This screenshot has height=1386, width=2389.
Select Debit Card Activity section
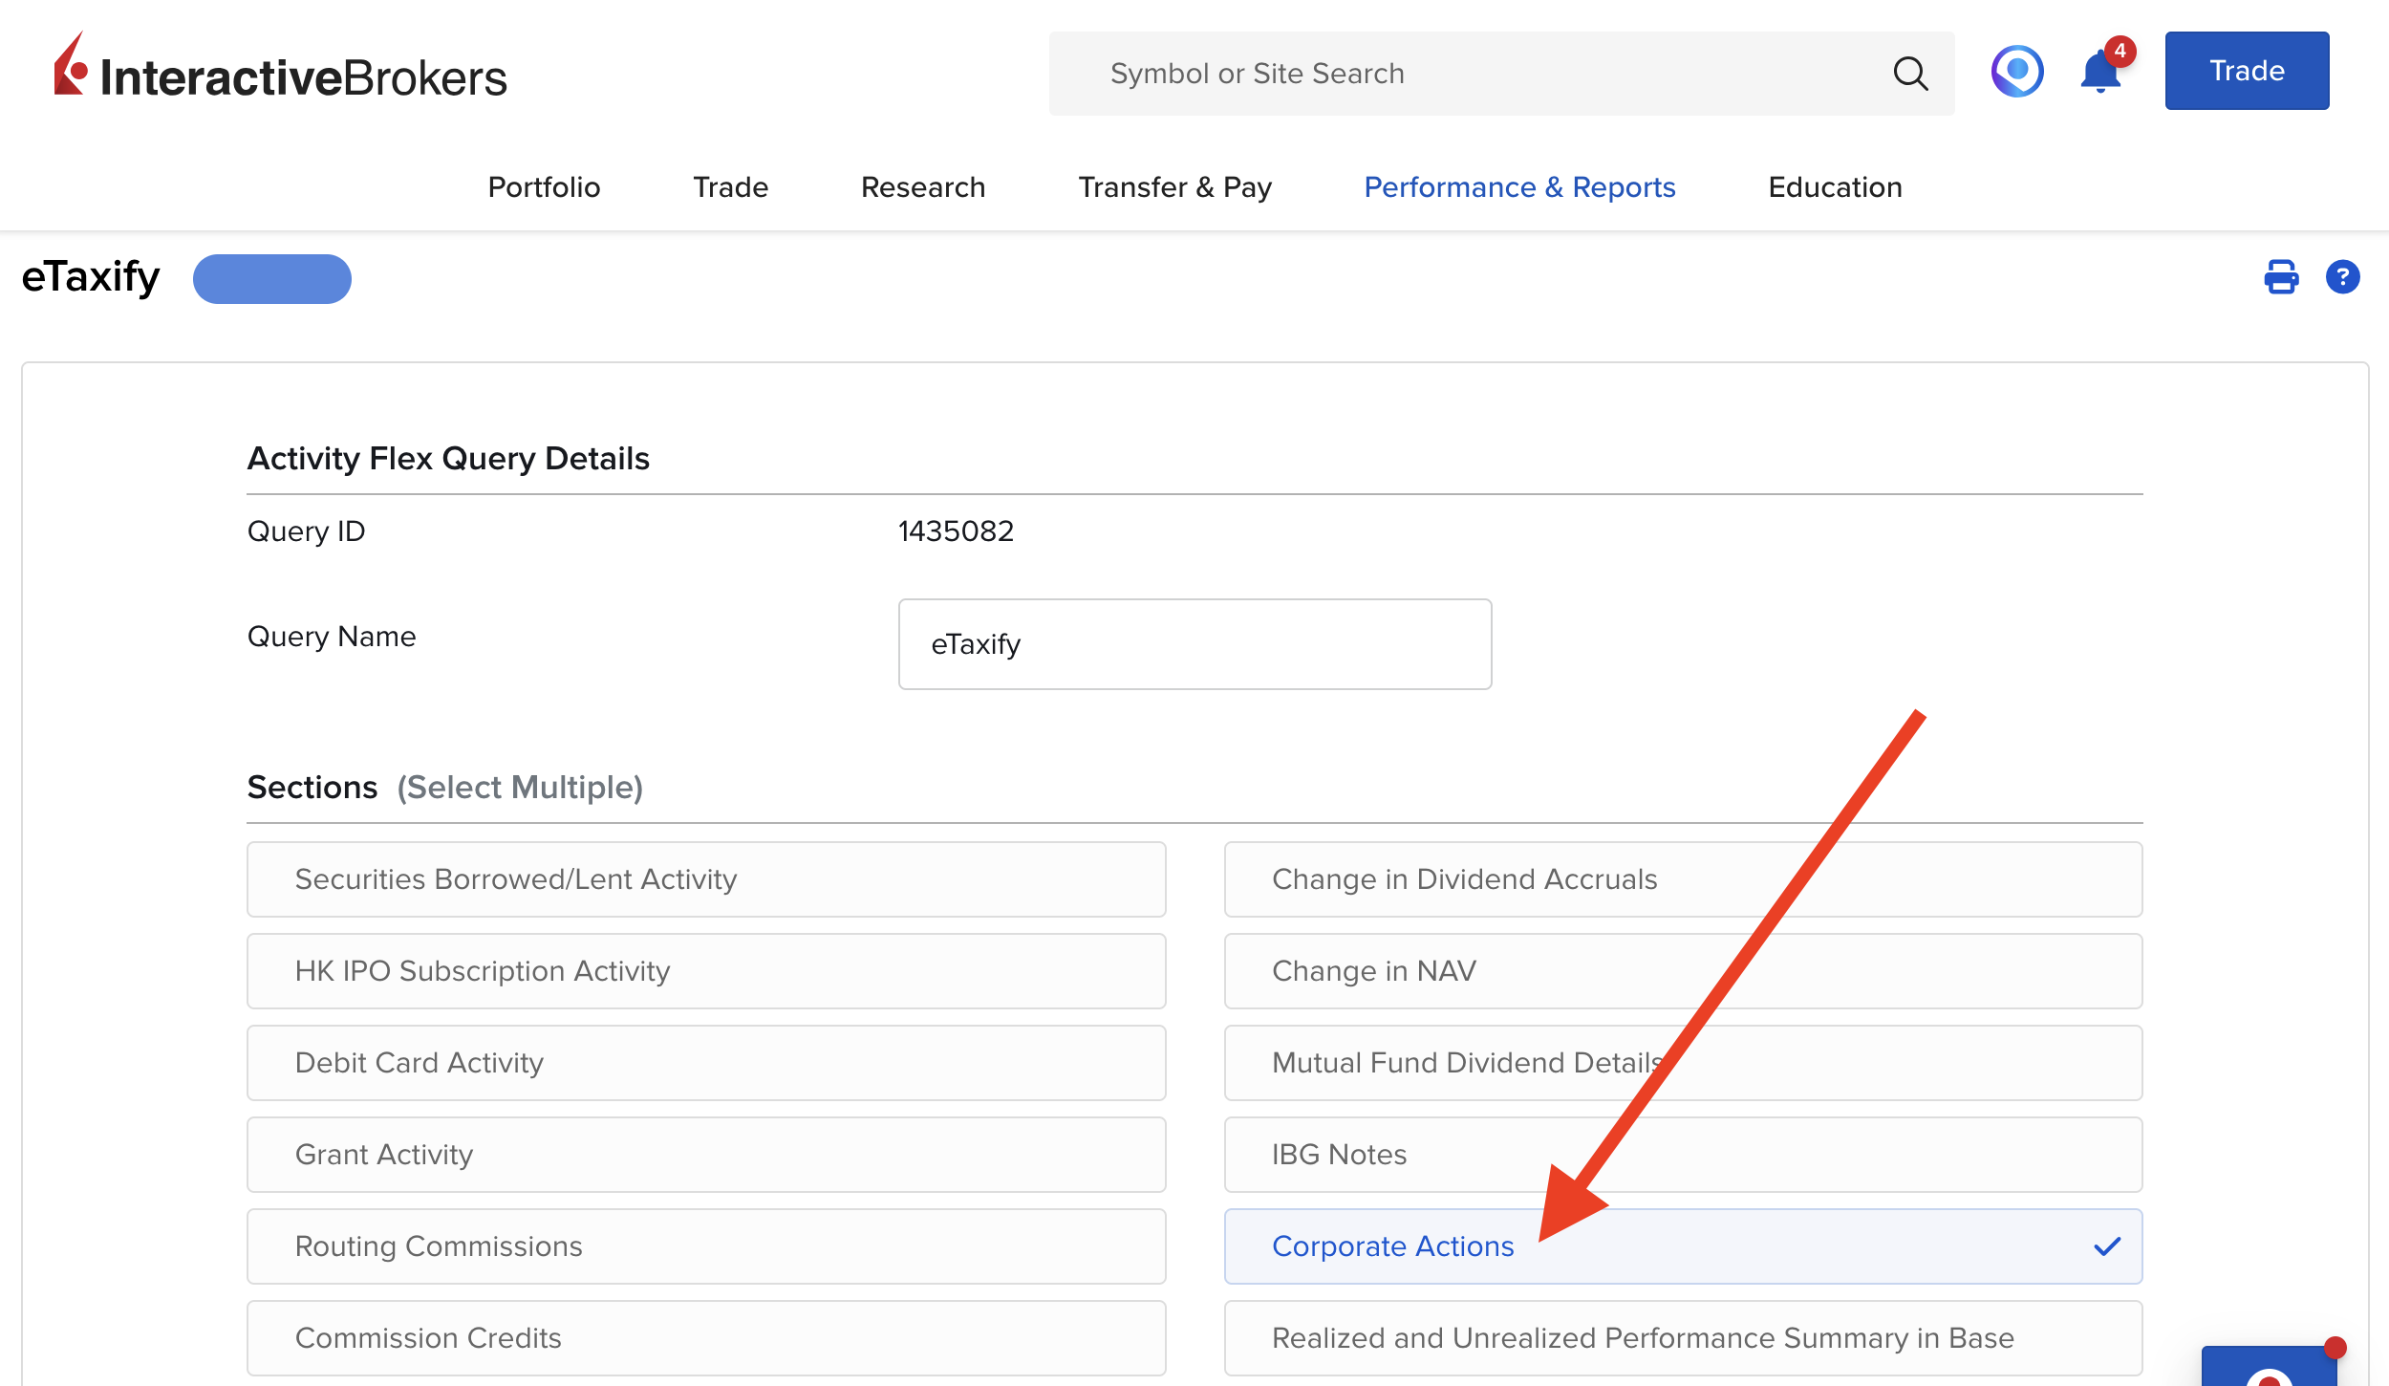pyautogui.click(x=706, y=1063)
